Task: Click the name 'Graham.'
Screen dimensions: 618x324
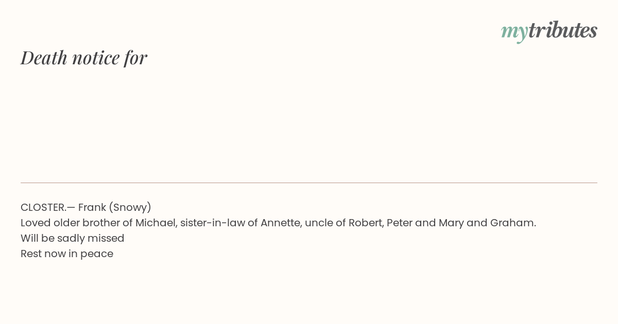Action: [x=513, y=223]
